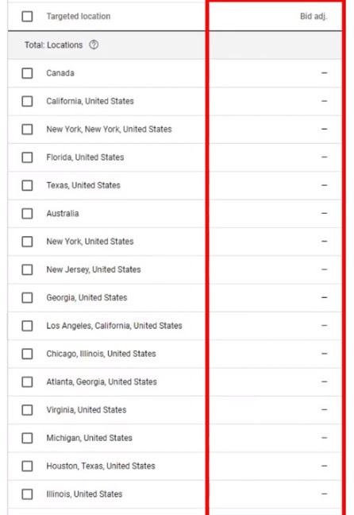The height and width of the screenshot is (515, 354).
Task: Edit the bid adjustment for Virginia
Action: tap(324, 410)
